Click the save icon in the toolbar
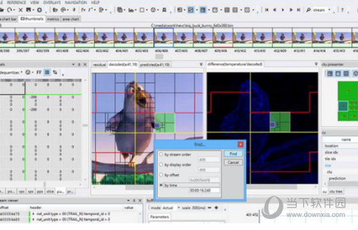 pyautogui.click(x=28, y=10)
